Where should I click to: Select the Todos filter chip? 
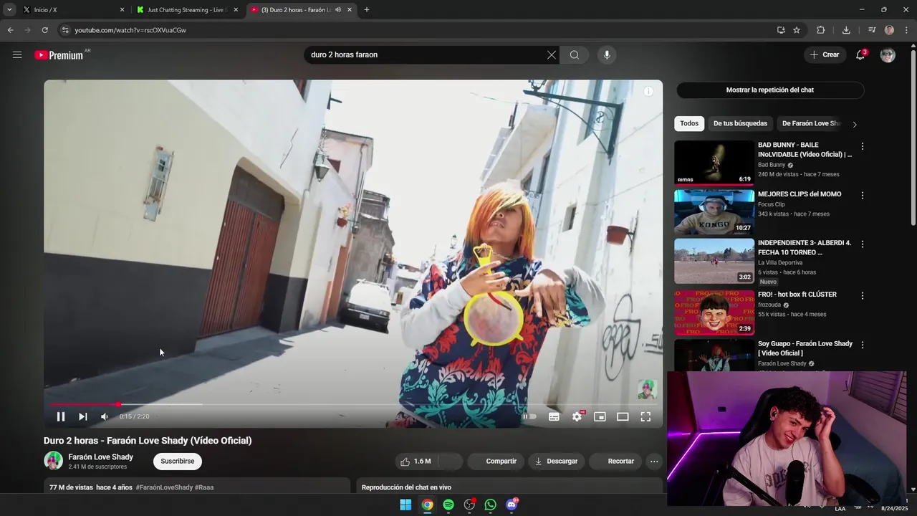click(689, 123)
